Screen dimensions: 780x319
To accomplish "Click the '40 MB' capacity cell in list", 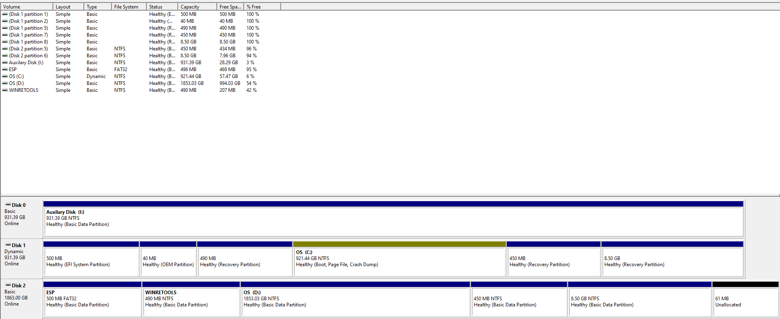I will 187,21.
